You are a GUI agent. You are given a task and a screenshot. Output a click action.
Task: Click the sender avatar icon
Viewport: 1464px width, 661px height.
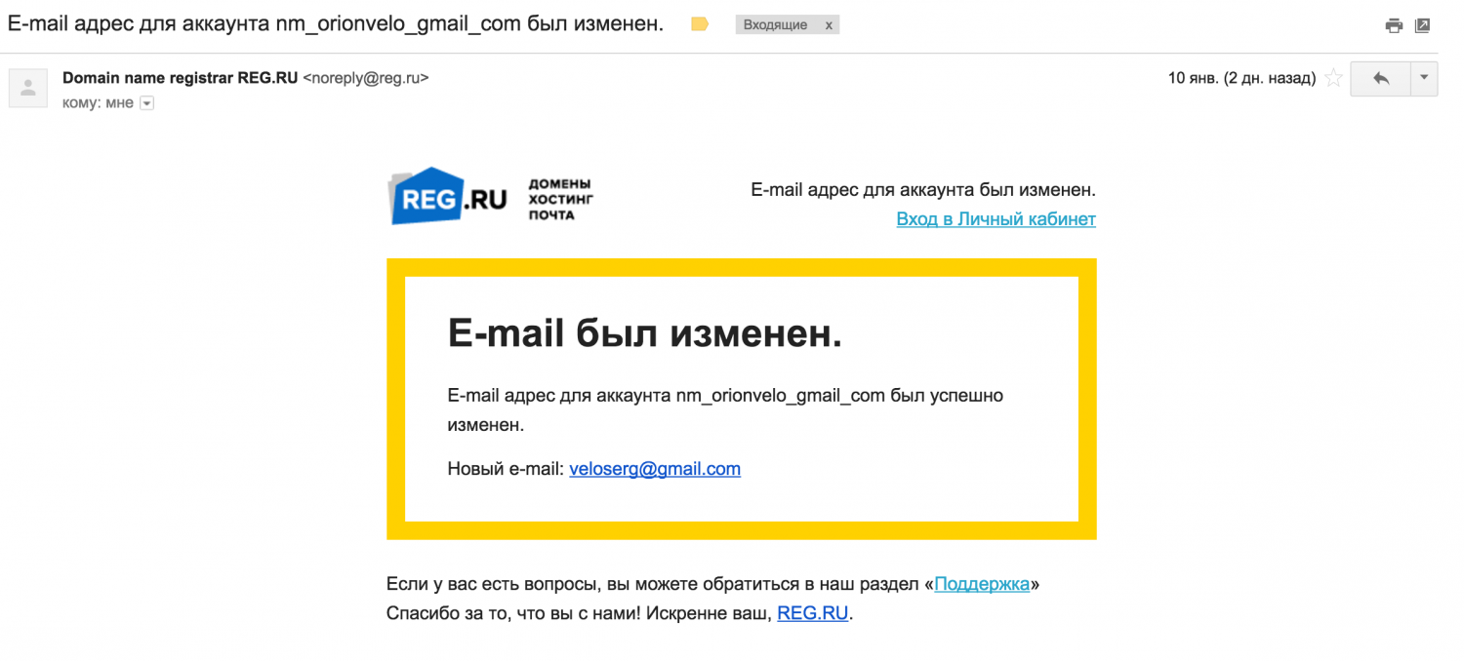pos(28,89)
